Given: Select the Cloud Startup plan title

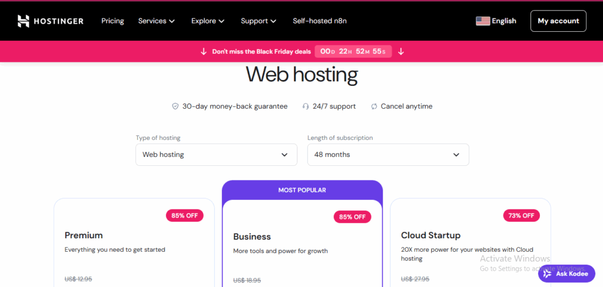Looking at the screenshot, I should click(430, 235).
